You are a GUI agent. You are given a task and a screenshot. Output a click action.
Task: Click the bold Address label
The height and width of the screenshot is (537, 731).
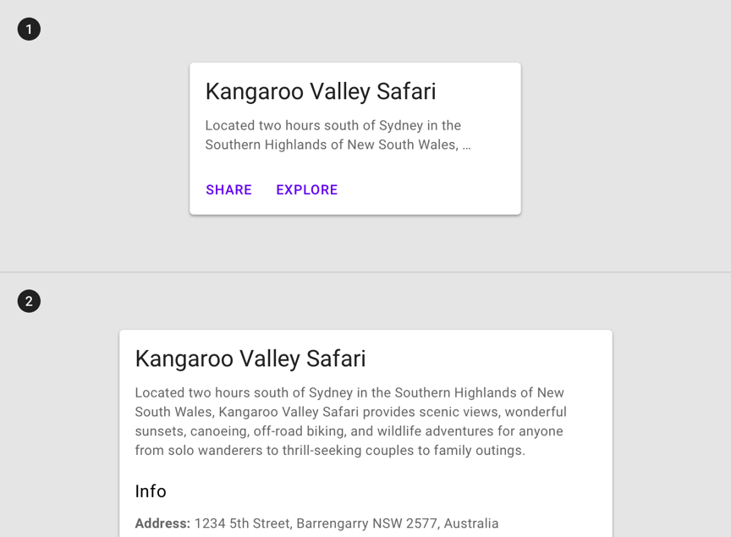tap(162, 523)
